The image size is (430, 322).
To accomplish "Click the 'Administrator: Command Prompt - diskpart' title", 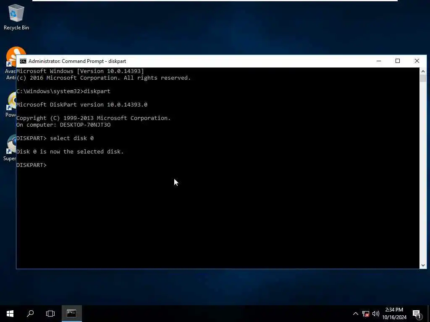I will click(77, 61).
